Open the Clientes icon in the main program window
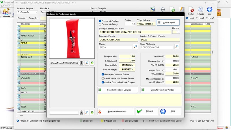The width and height of the screenshot is (231, 130). (x=6, y=13)
